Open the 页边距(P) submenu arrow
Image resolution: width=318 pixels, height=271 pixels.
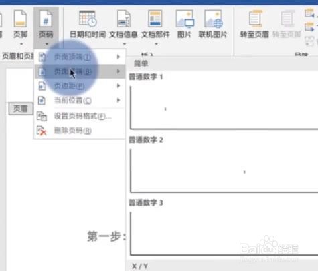pos(118,86)
